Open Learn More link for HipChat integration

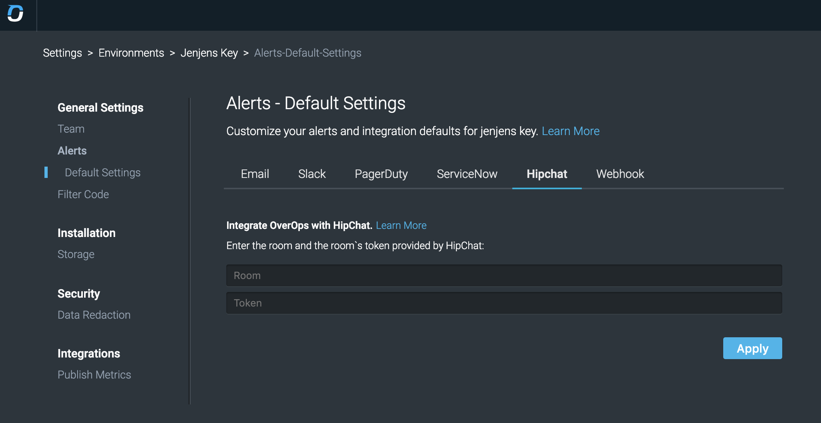(x=401, y=225)
